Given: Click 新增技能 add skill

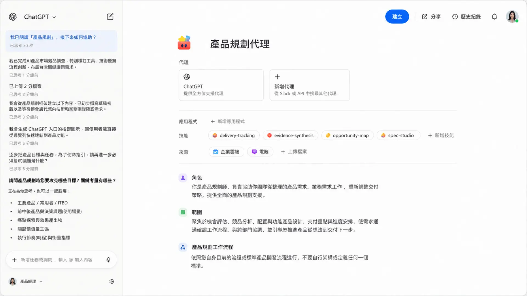Looking at the screenshot, I should (441, 135).
